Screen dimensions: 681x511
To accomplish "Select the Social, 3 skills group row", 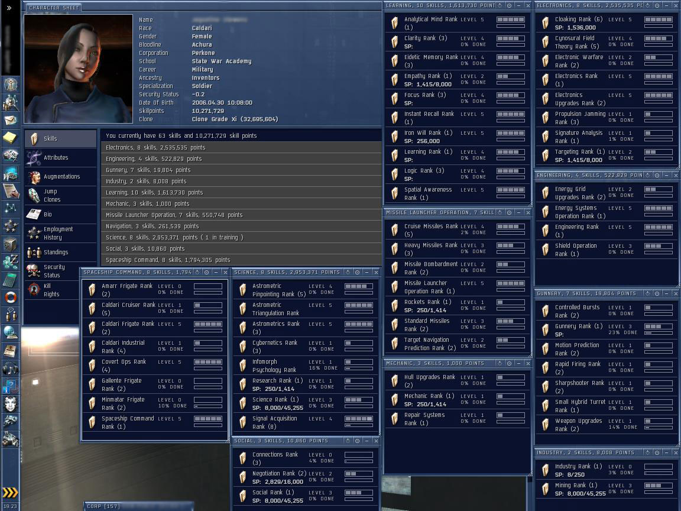I will (x=241, y=249).
